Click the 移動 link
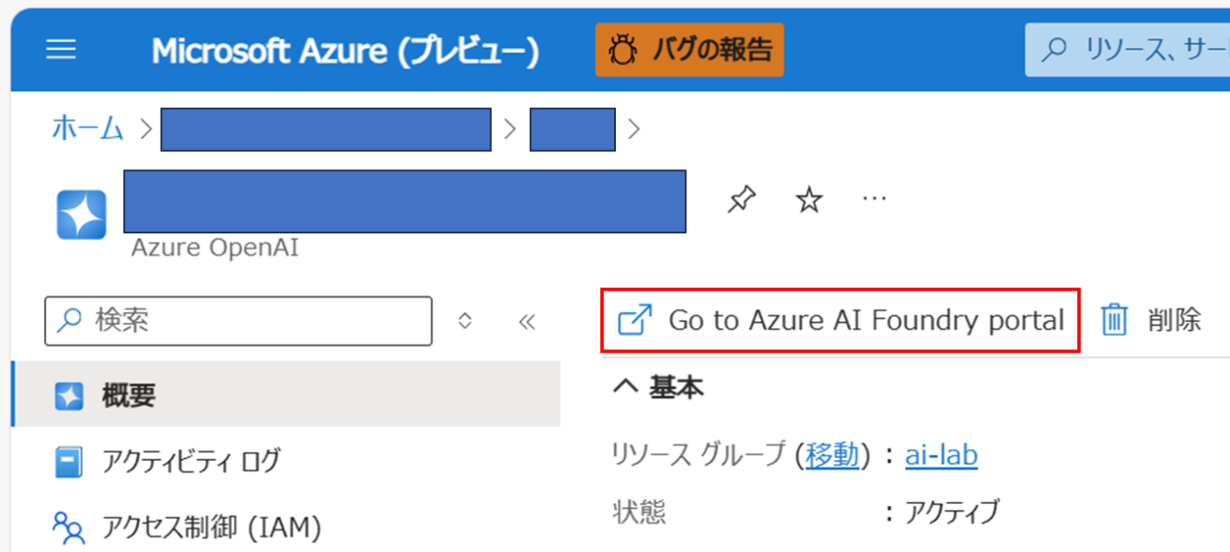The height and width of the screenshot is (552, 1230). pyautogui.click(x=832, y=455)
